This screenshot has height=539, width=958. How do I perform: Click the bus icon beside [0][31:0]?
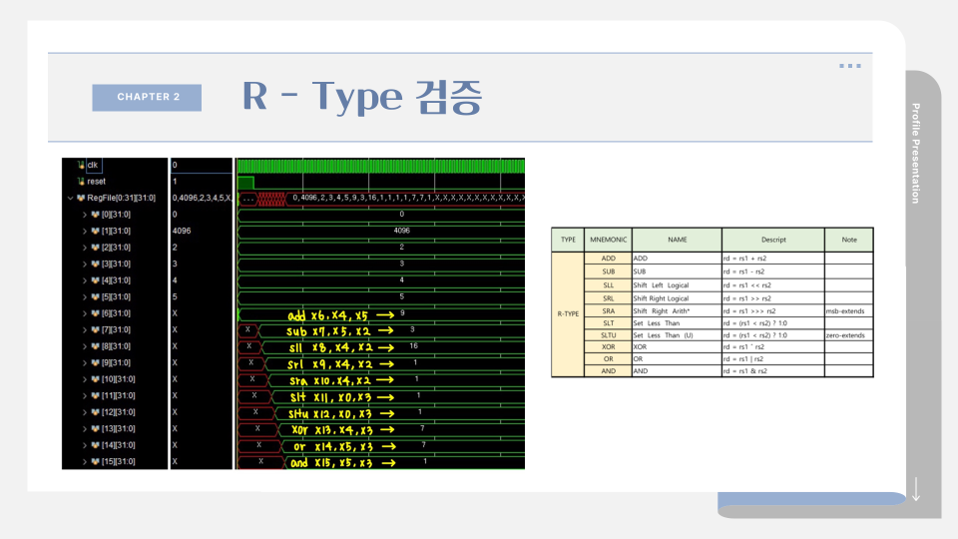pyautogui.click(x=96, y=215)
